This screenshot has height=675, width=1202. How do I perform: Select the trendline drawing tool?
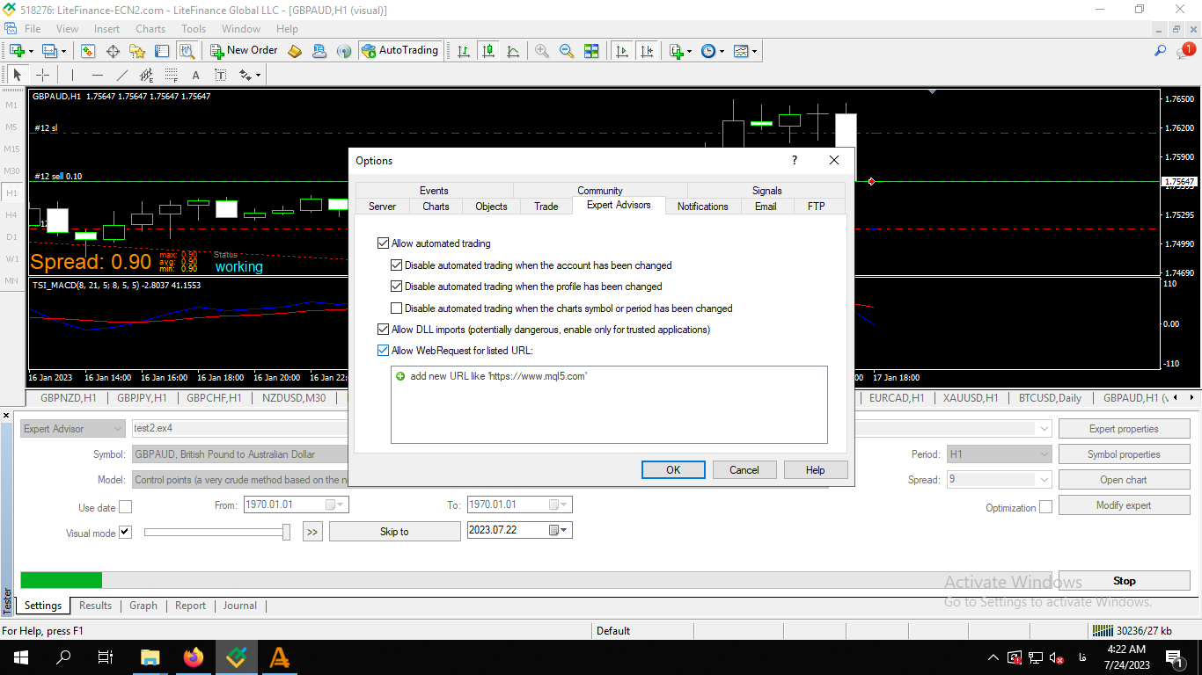[121, 75]
